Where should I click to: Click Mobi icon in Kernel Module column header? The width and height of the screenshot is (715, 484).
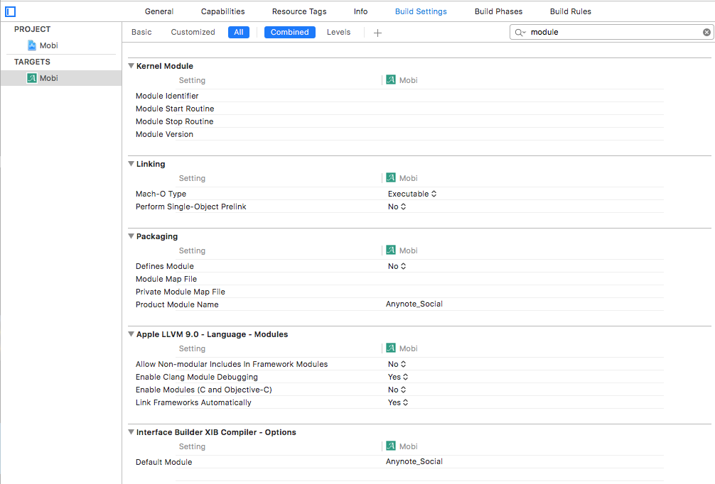(x=391, y=80)
